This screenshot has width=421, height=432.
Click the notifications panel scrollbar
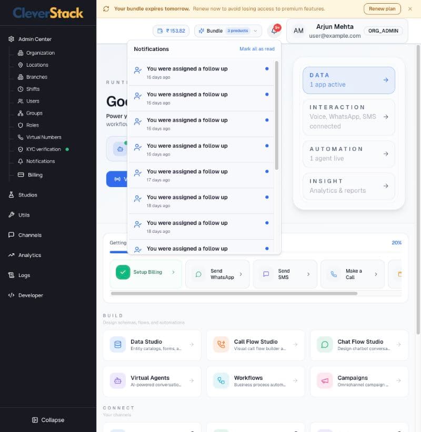pyautogui.click(x=277, y=115)
